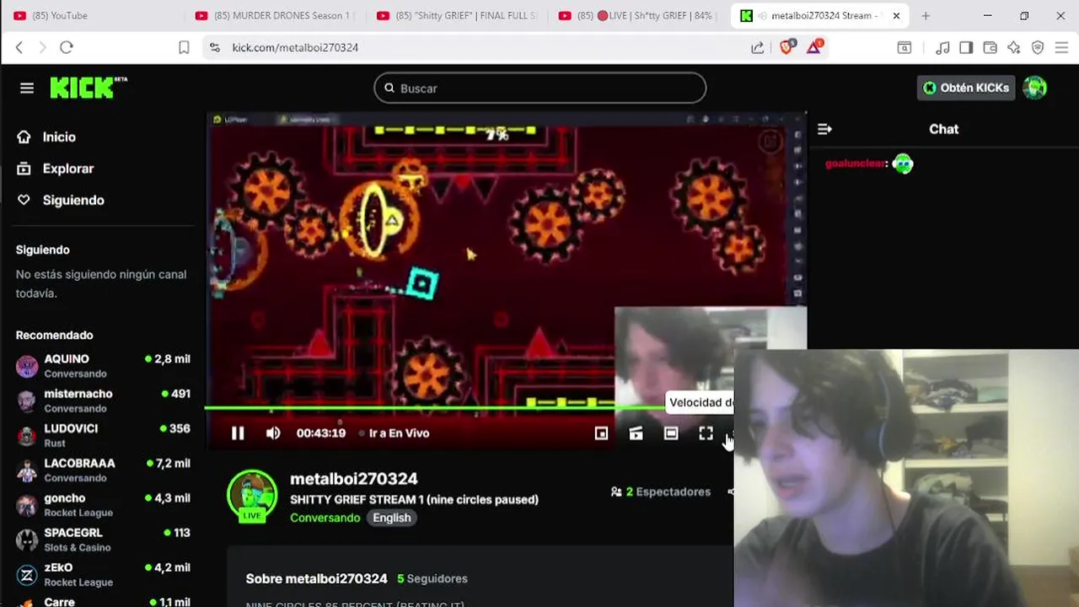The image size is (1079, 607).
Task: Switch to LIVE Sh*tty GRIEF 84% tab
Action: (x=638, y=15)
